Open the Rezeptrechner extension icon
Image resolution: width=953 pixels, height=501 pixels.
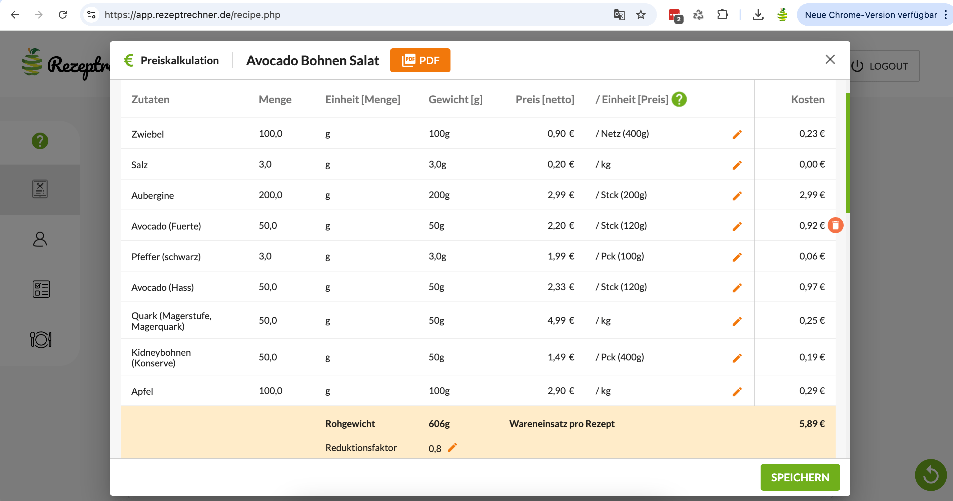coord(783,15)
